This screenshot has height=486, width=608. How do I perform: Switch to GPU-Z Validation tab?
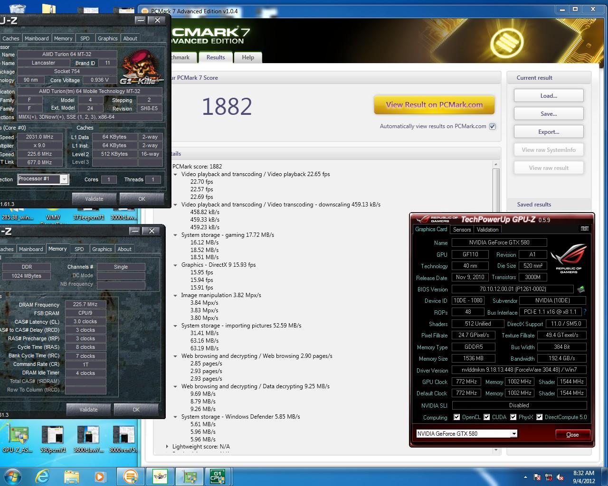(487, 229)
